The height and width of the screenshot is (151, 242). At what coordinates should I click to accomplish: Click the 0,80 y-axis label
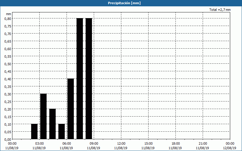click(8, 18)
